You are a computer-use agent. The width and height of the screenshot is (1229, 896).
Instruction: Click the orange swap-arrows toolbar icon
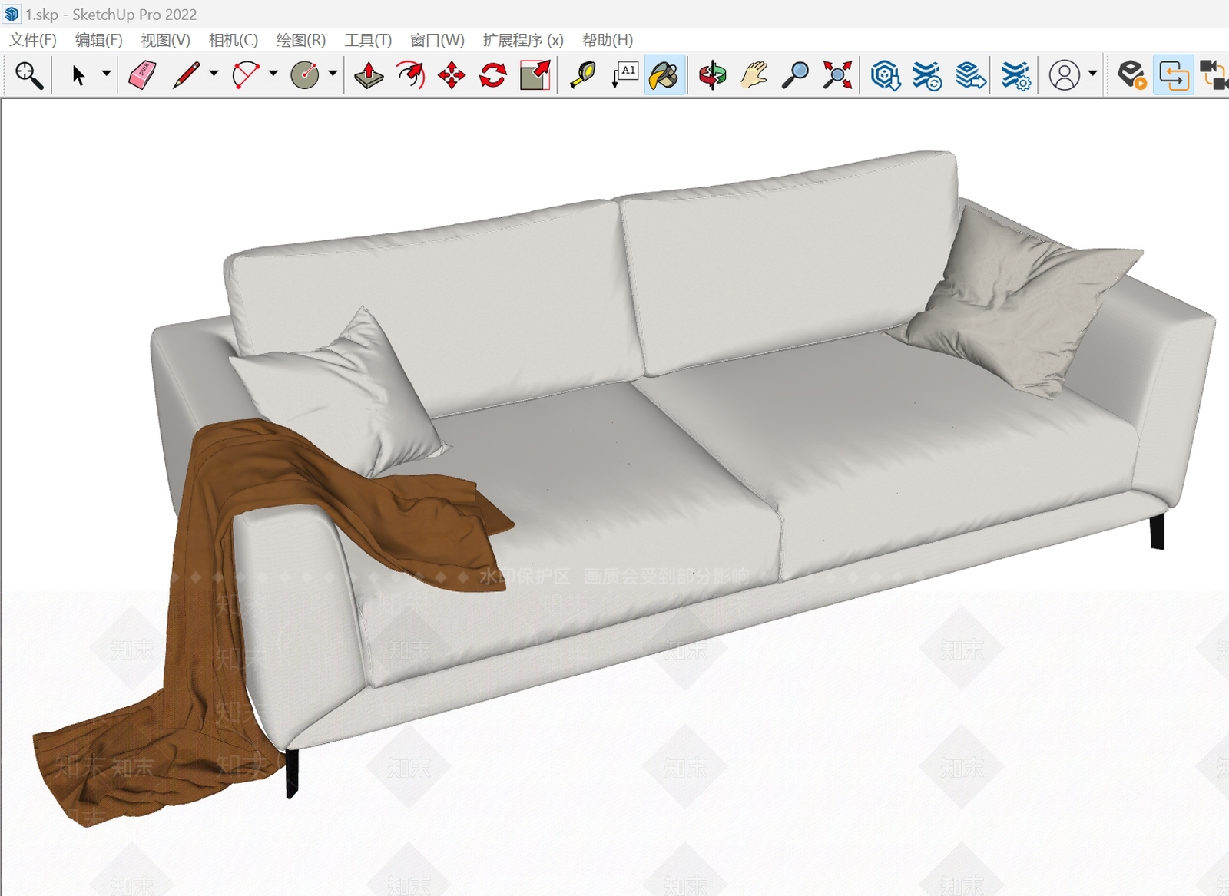(x=1174, y=75)
